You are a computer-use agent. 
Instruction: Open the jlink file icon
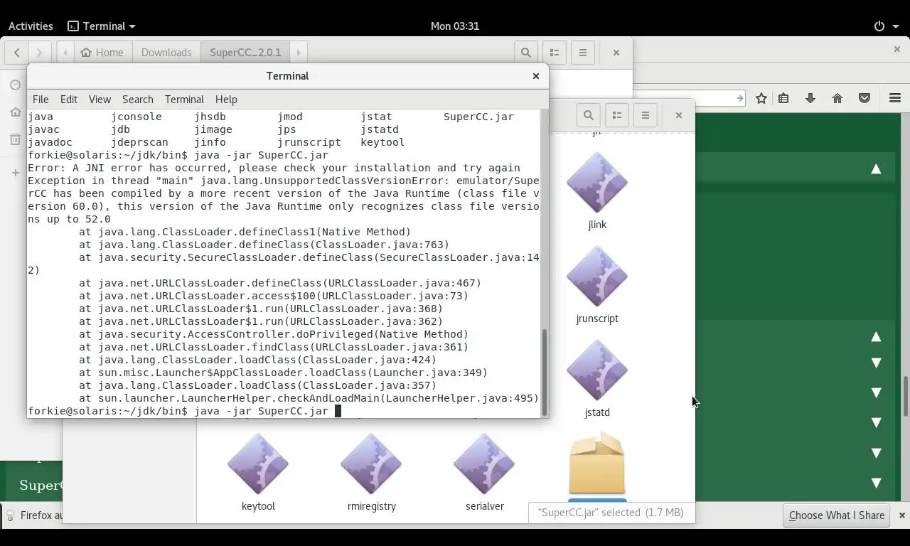pyautogui.click(x=597, y=183)
